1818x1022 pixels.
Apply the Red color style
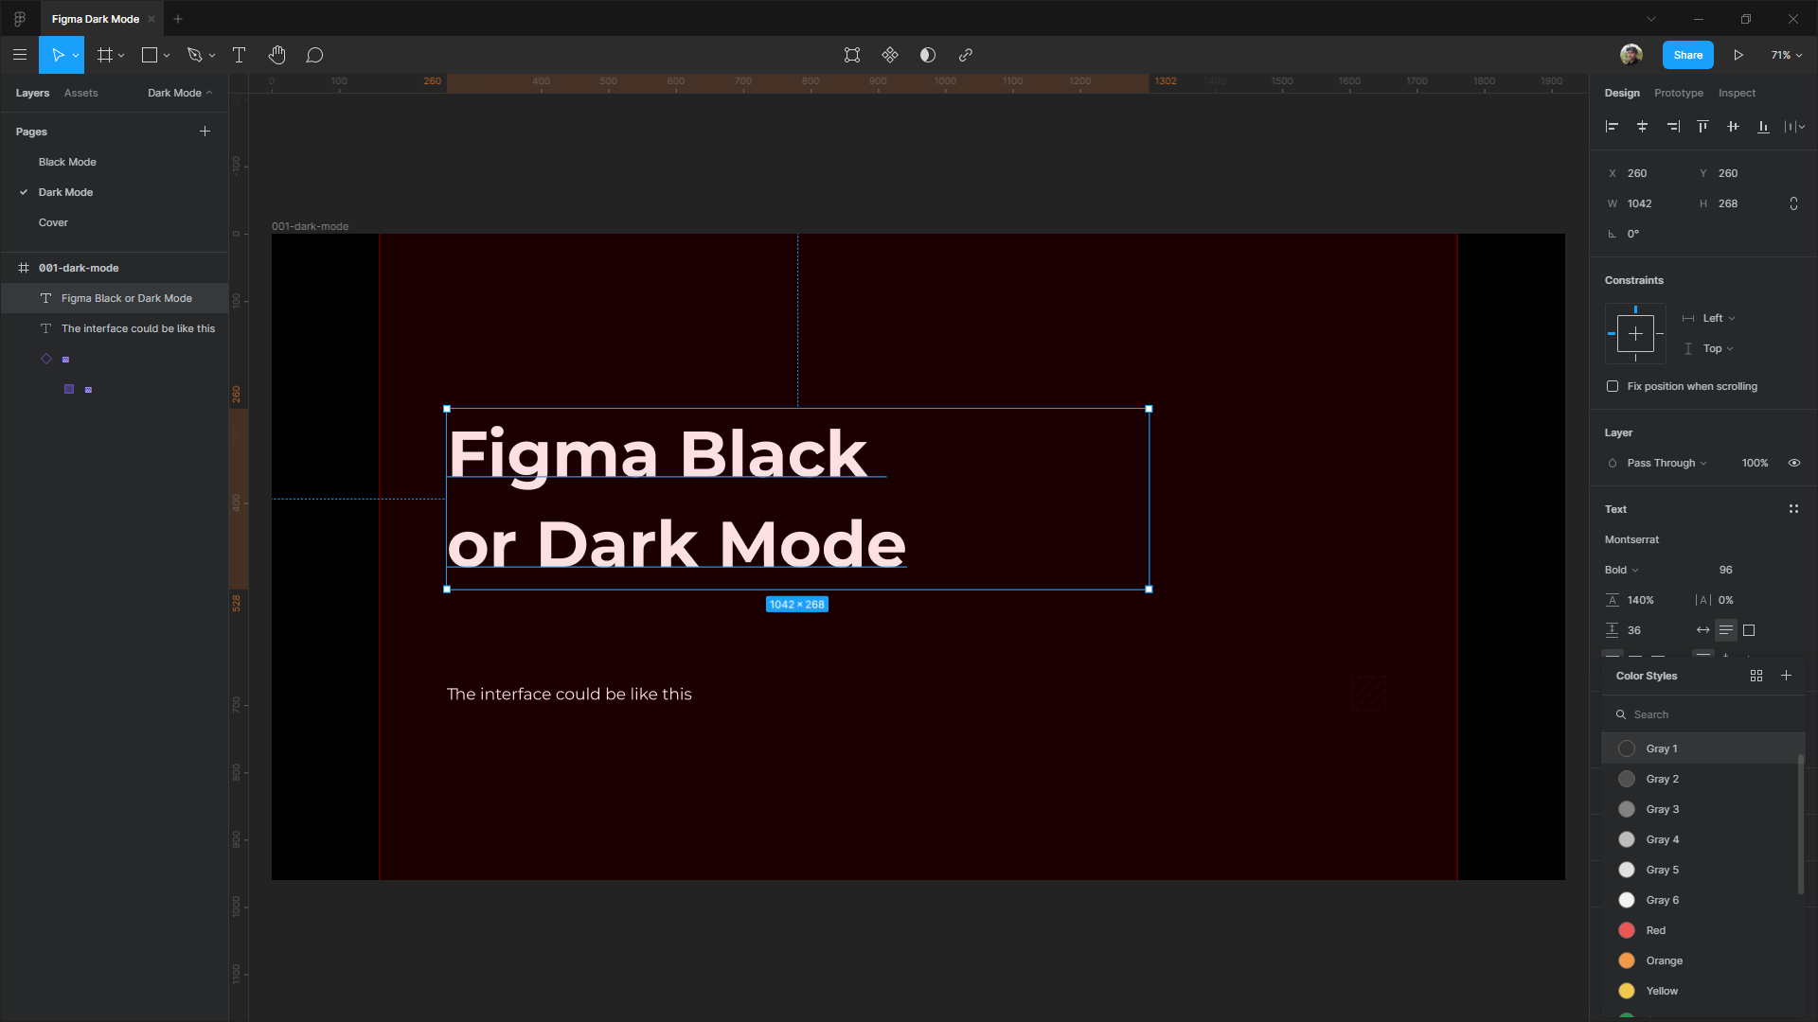point(1702,930)
